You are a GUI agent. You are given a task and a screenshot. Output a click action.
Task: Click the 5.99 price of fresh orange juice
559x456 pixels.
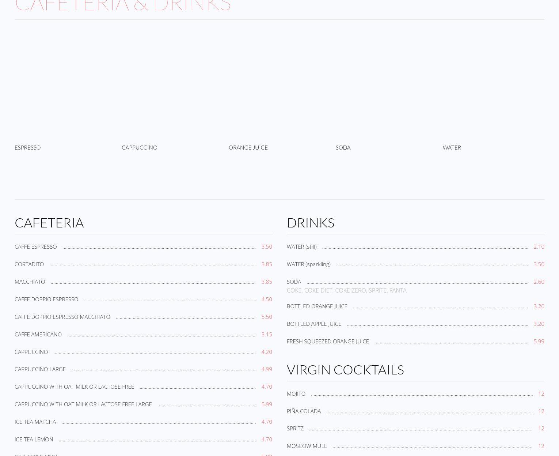[539, 341]
